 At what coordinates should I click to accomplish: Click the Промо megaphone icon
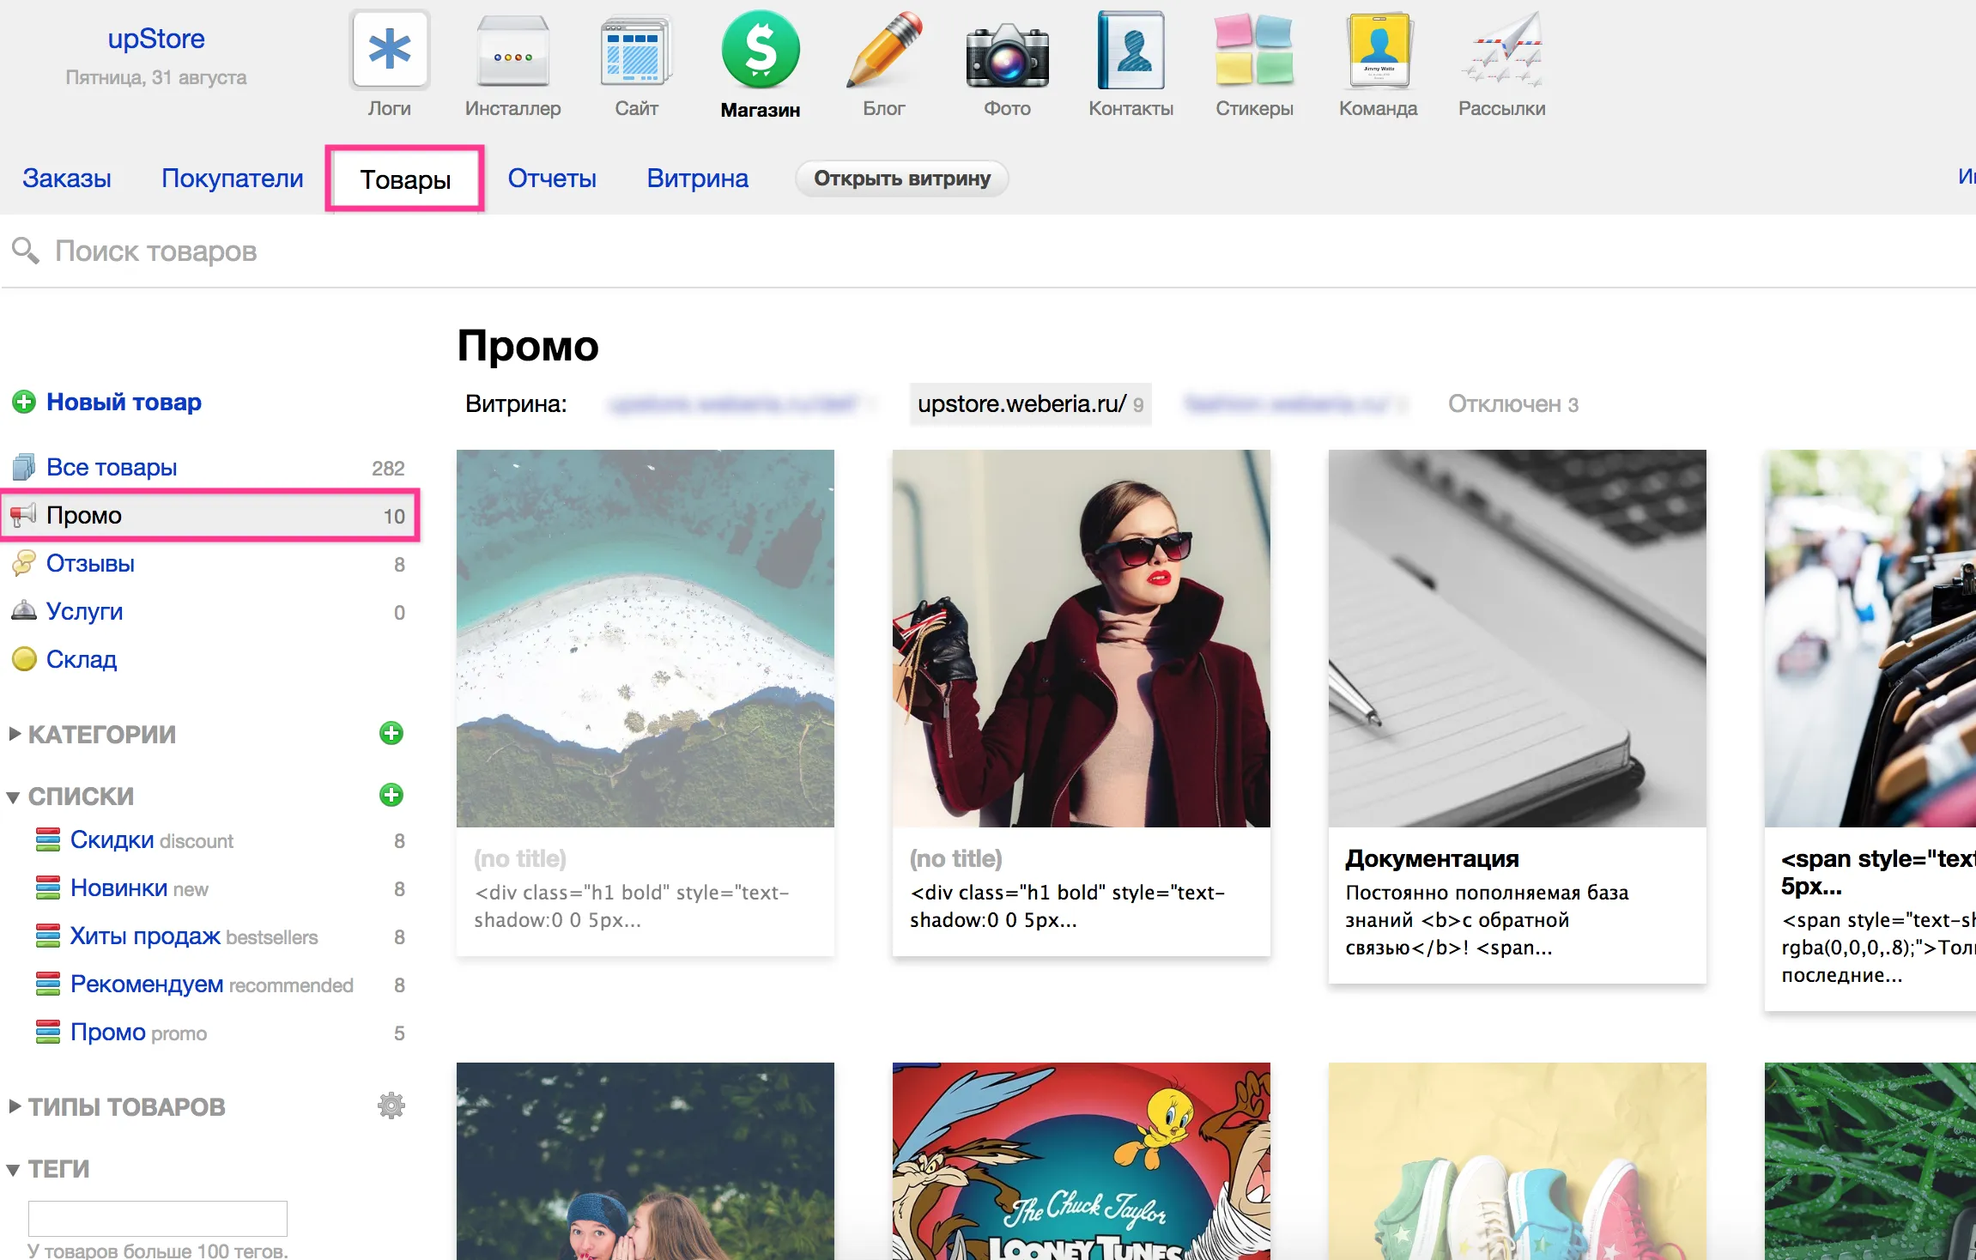coord(23,515)
